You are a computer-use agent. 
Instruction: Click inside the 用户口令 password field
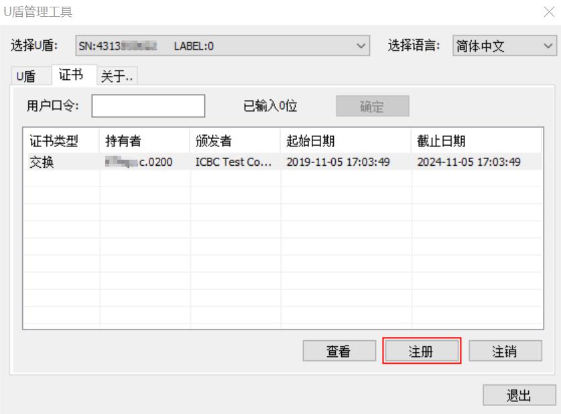(x=149, y=105)
